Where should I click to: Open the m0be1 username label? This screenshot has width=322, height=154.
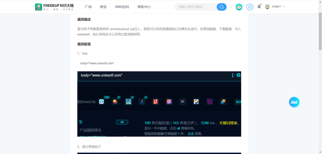click(x=276, y=7)
